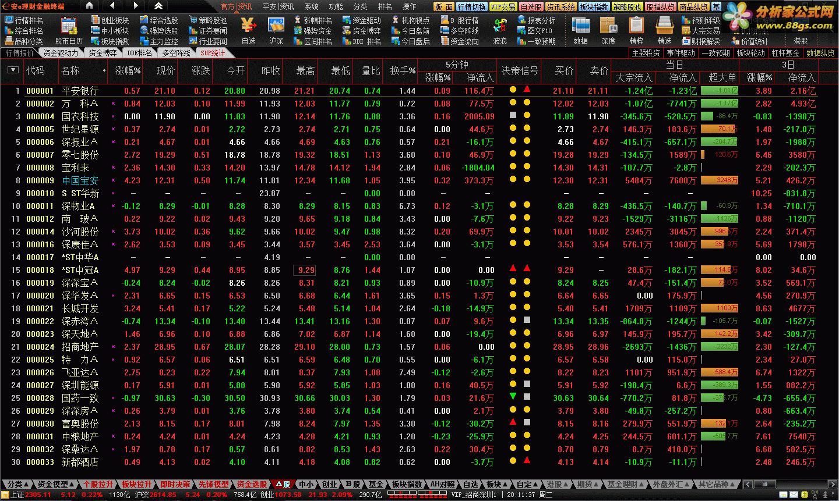Click the 版面 button
Screen dimensions: 839x501
click(444, 6)
